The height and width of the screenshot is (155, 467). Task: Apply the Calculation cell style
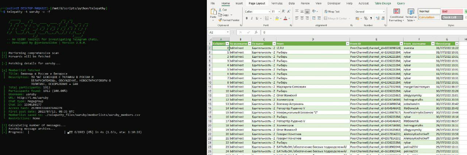click(429, 17)
